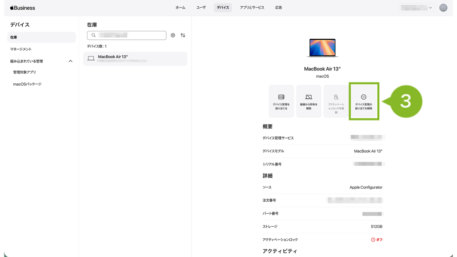Collapse the 組み込まれている管理 section
Image resolution: width=457 pixels, height=257 pixels.
pos(70,61)
